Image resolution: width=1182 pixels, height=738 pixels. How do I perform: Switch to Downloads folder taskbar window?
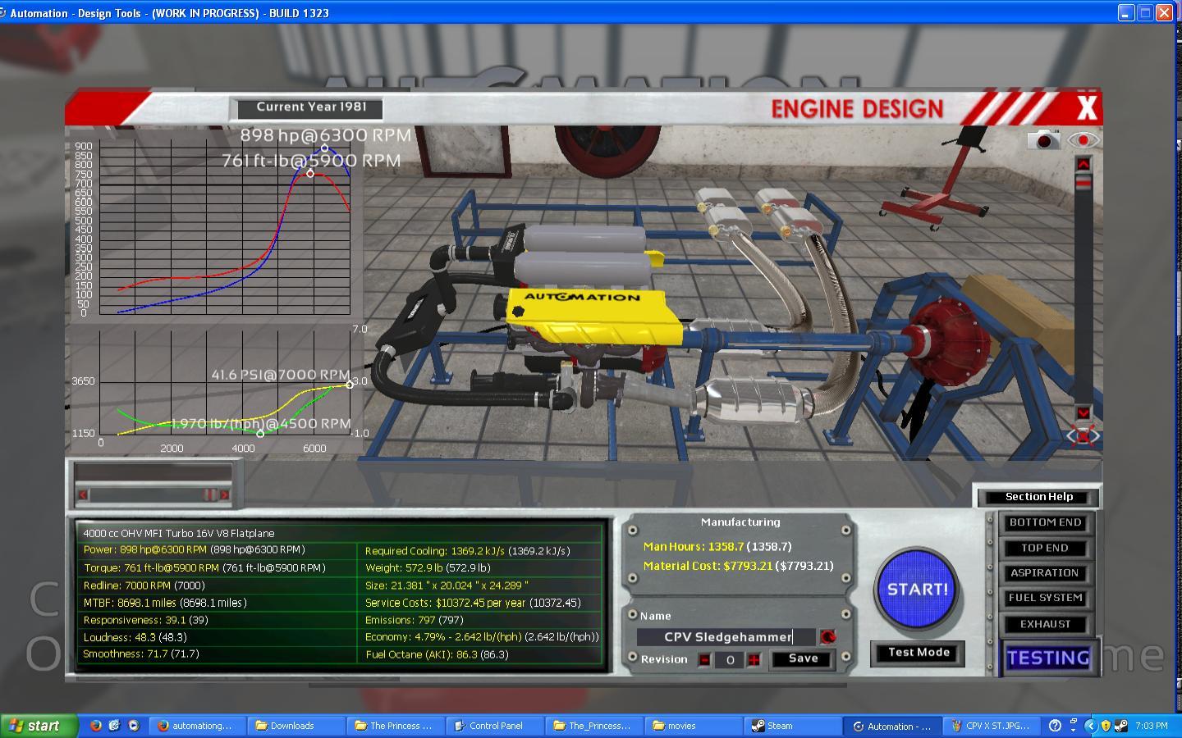click(x=295, y=726)
